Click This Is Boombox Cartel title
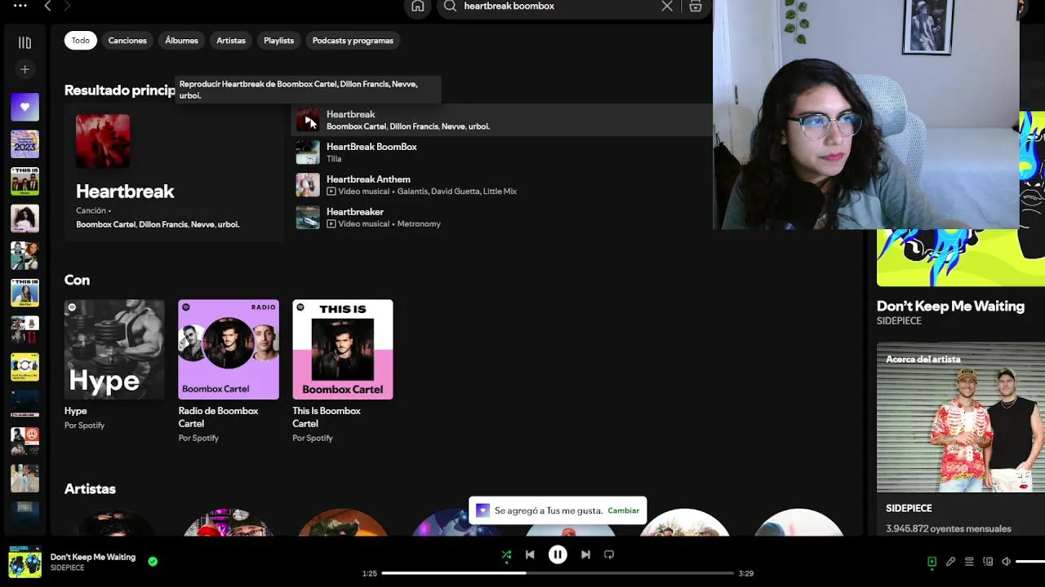 pos(326,417)
